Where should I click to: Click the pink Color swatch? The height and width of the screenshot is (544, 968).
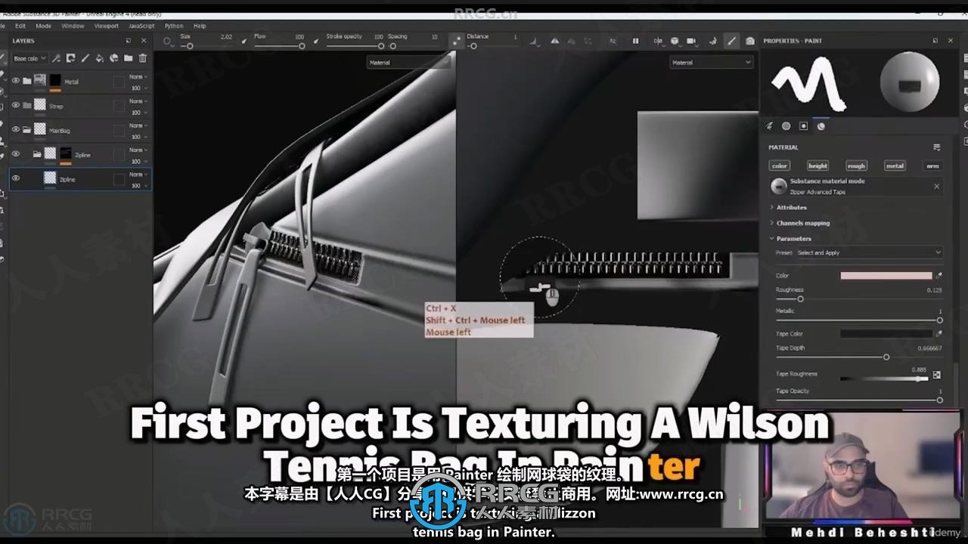coord(886,276)
